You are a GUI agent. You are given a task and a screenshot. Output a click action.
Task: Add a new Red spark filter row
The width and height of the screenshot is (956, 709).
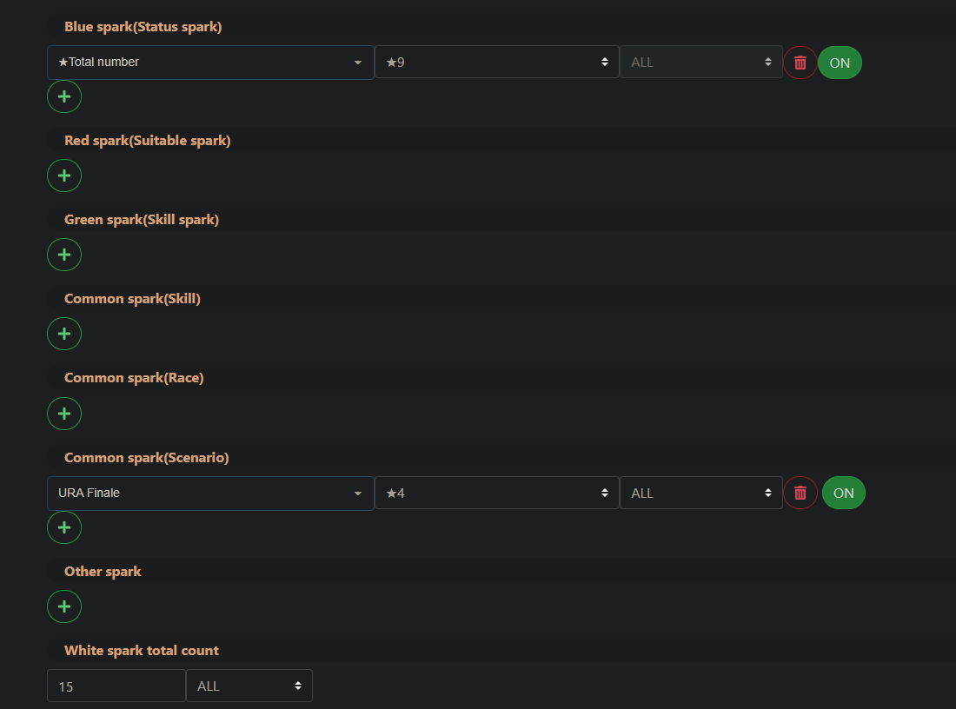[x=64, y=176]
